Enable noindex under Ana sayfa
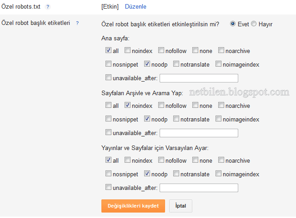Screen dimensions: 296x218 (x=128, y=51)
